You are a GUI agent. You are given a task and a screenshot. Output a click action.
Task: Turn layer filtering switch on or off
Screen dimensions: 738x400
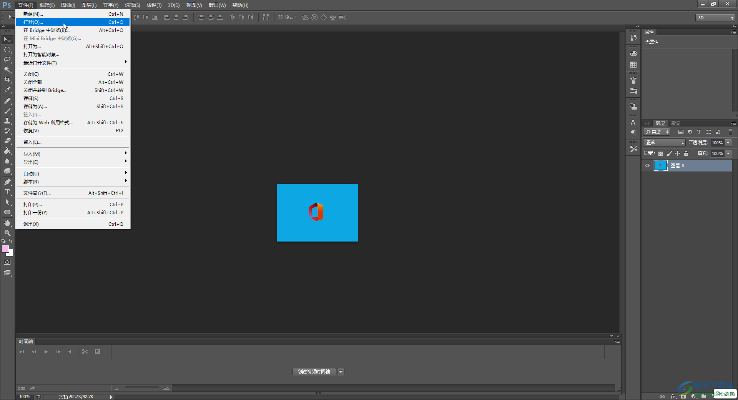pos(730,132)
